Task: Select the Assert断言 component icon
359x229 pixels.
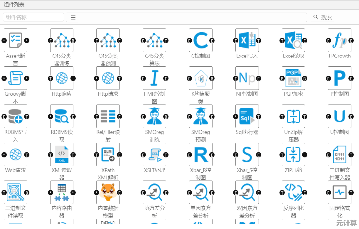Action: [x=15, y=40]
